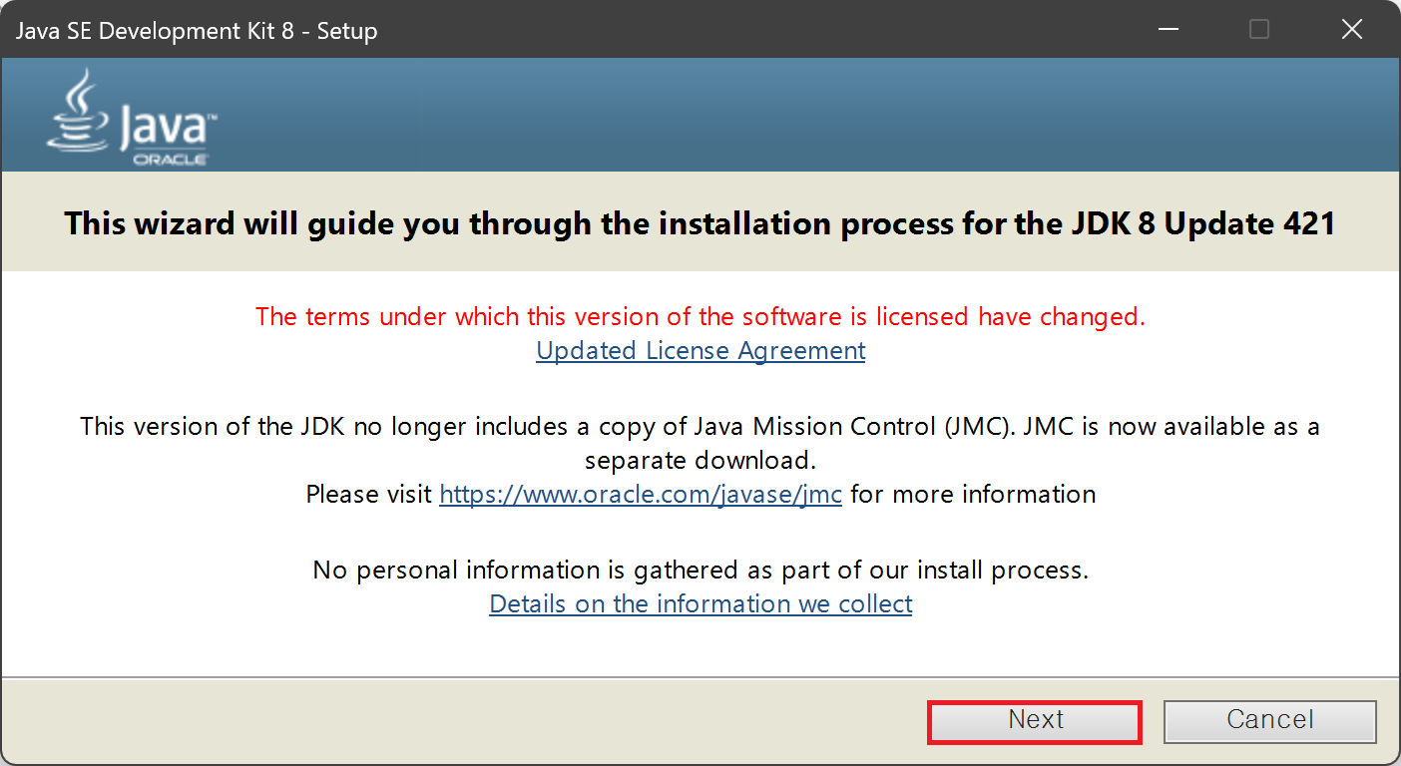Click the no personal information statement

[700, 570]
